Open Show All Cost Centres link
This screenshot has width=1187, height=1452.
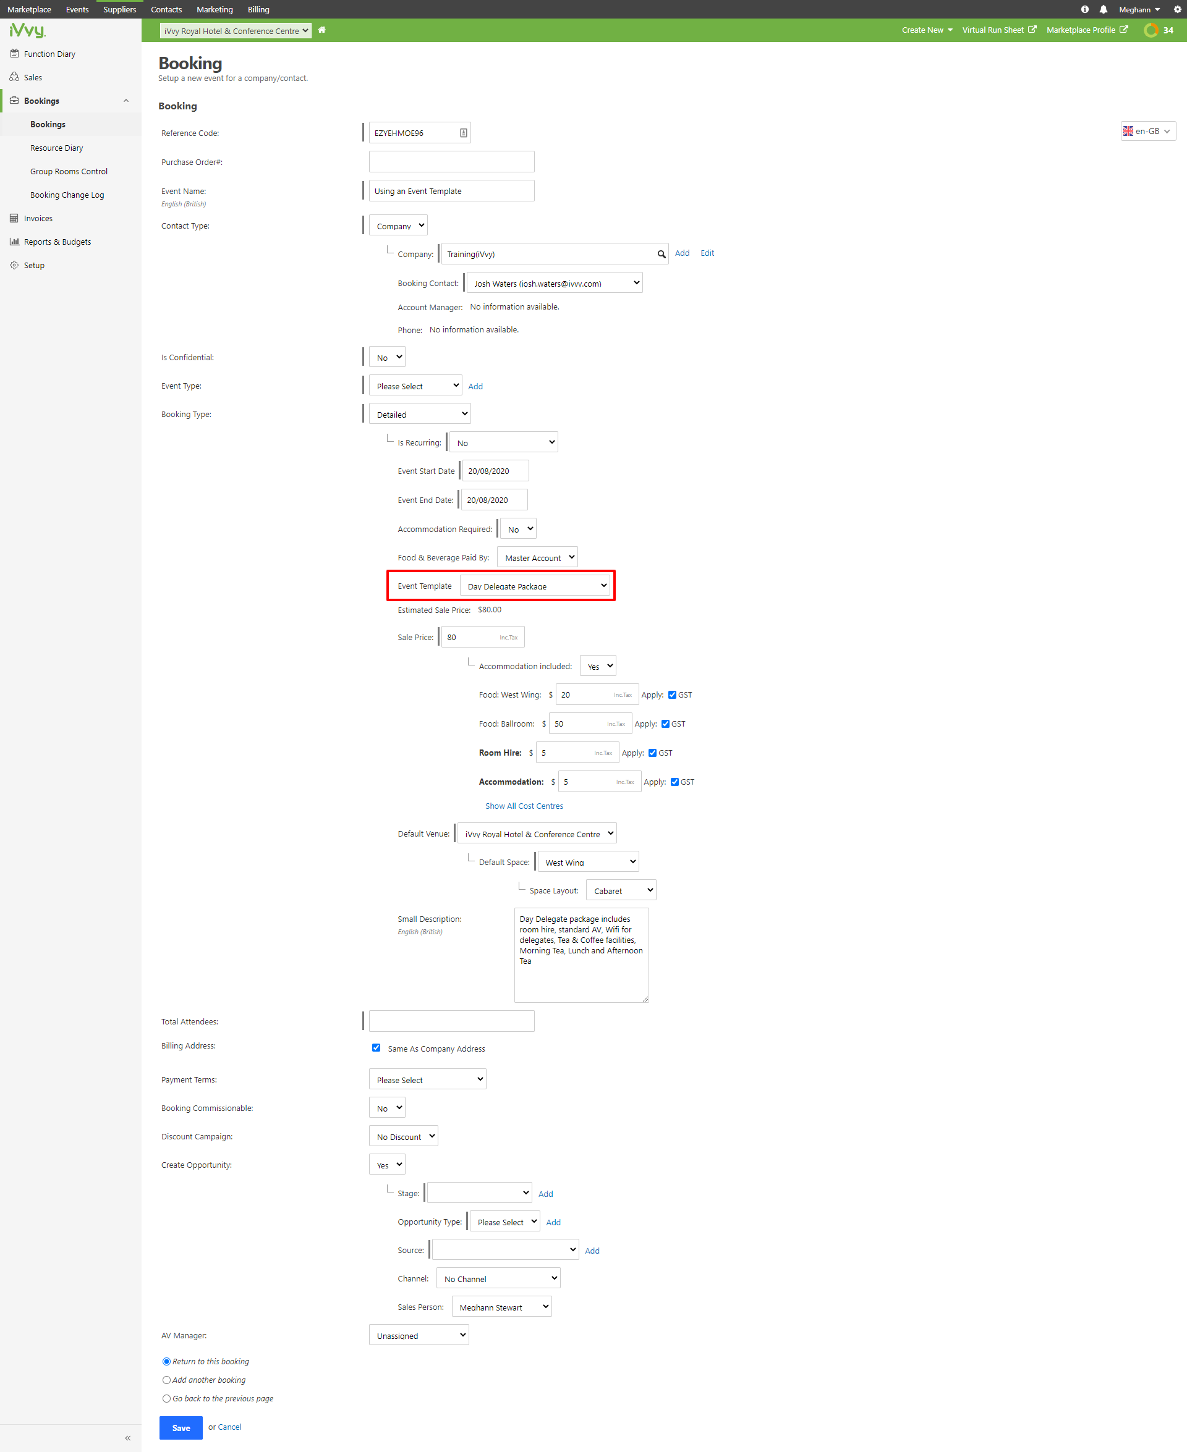coord(524,806)
